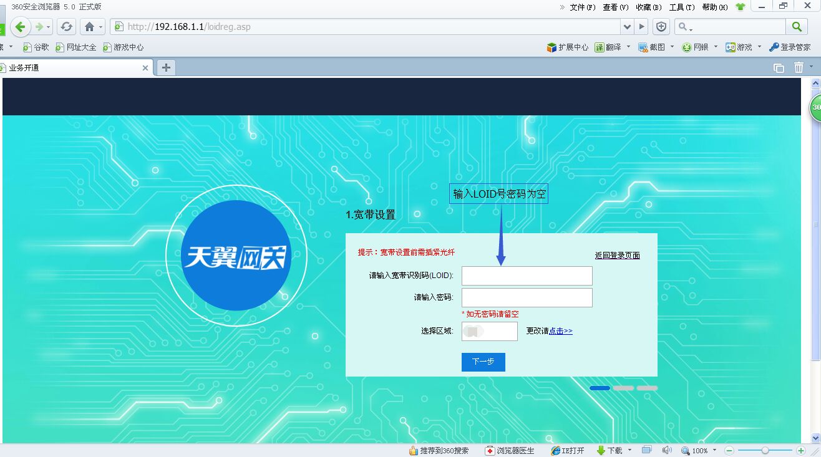This screenshot has width=821, height=457.
Task: Expand the 翻译 dropdown arrow
Action: pyautogui.click(x=628, y=47)
